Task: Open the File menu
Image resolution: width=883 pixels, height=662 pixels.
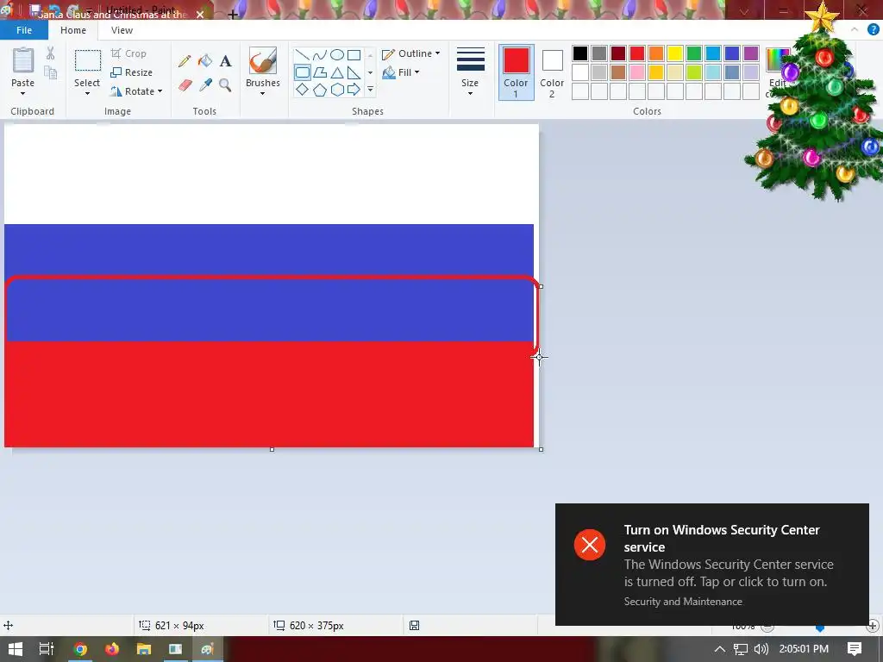Action: 24,30
